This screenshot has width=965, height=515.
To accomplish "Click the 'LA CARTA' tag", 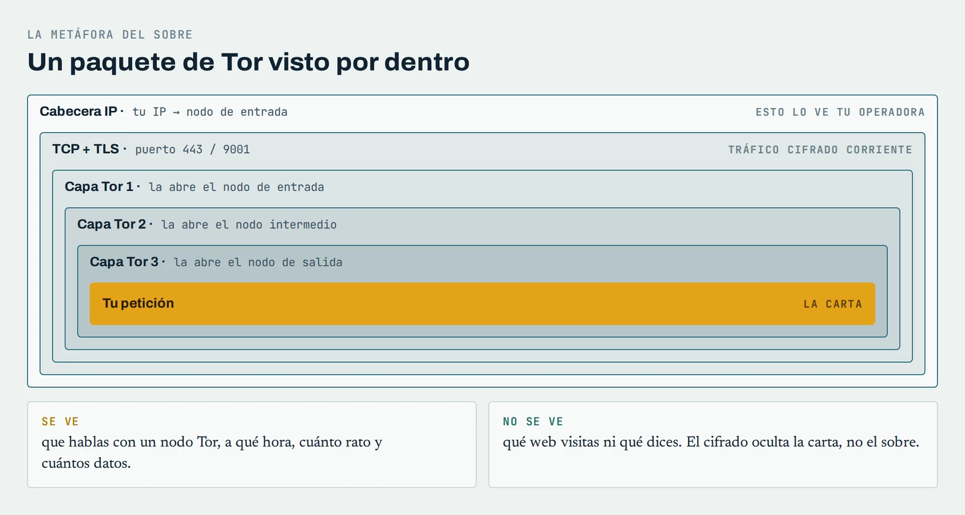I will point(833,304).
